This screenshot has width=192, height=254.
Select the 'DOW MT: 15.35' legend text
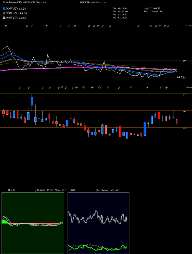click(16, 13)
